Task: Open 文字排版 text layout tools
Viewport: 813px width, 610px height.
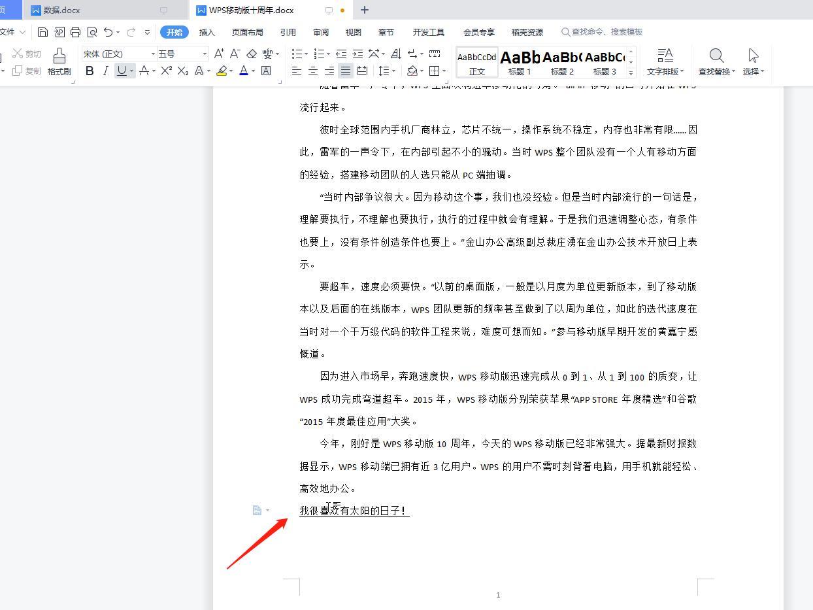Action: click(x=665, y=61)
